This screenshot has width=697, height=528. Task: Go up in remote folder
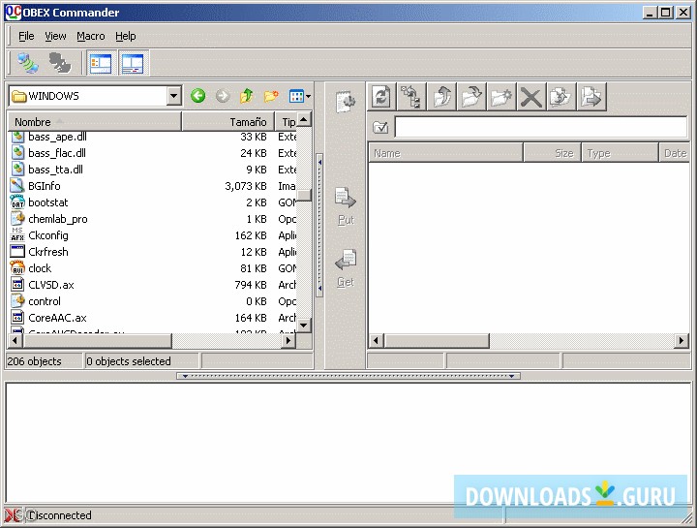pyautogui.click(x=441, y=96)
